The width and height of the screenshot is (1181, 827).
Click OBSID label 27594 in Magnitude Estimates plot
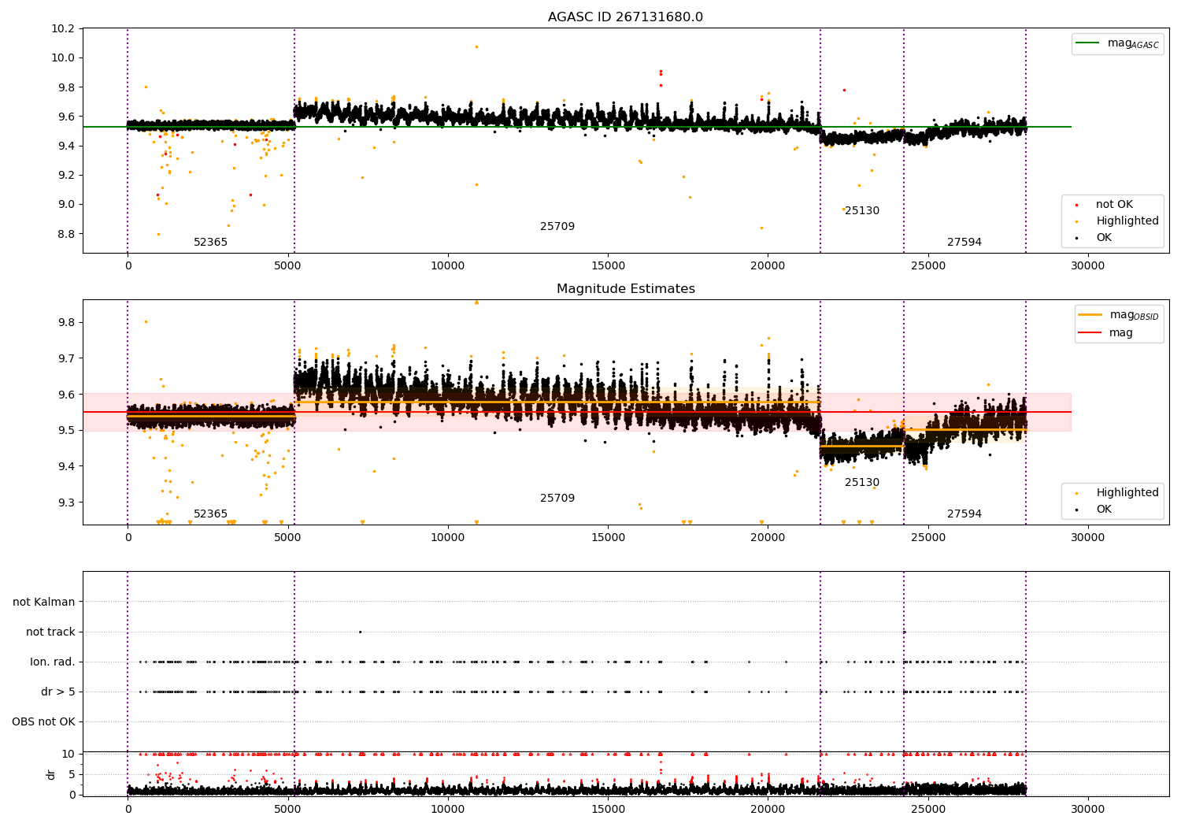964,514
